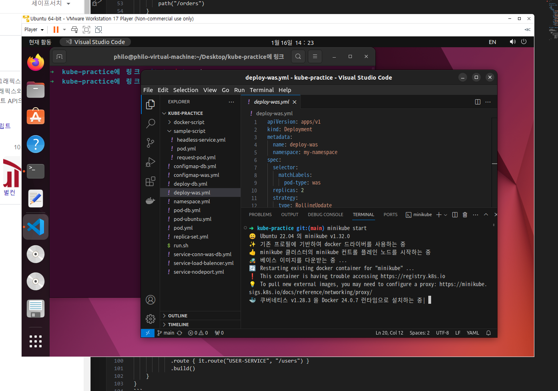Open the Help menu
The image size is (558, 391).
click(x=285, y=90)
